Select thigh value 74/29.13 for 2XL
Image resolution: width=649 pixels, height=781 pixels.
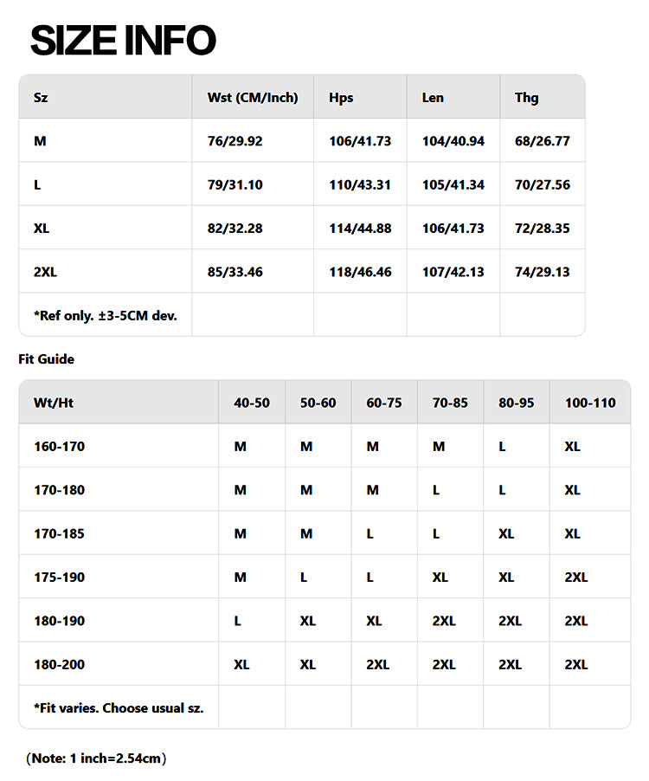[x=542, y=272]
